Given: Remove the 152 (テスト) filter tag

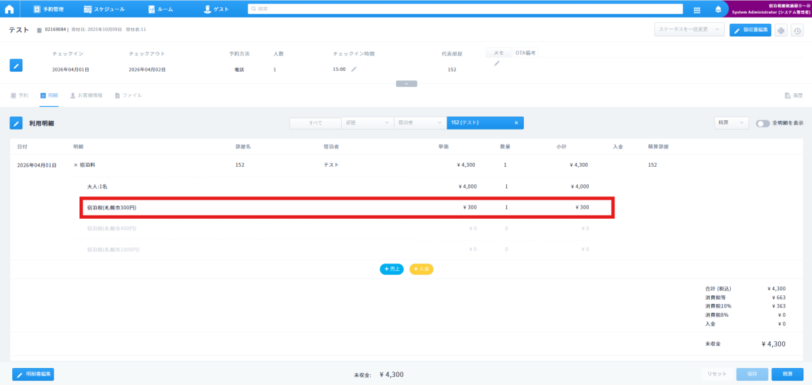Looking at the screenshot, I should coord(516,123).
